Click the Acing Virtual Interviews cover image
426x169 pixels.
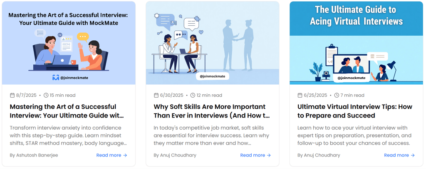(356, 43)
